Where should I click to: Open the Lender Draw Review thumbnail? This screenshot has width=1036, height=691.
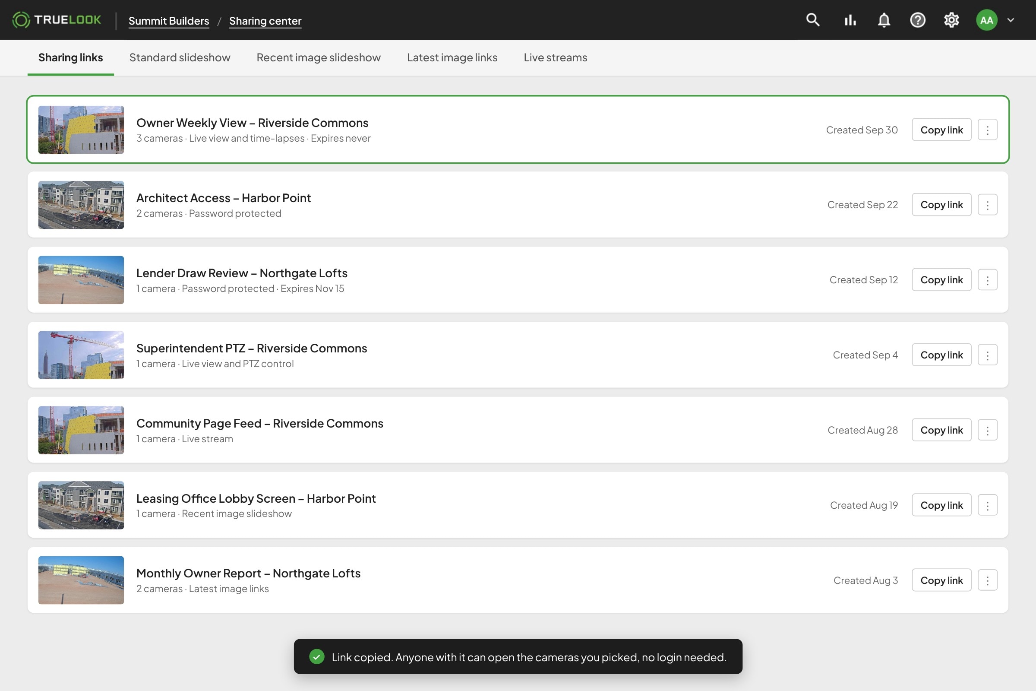click(x=81, y=280)
